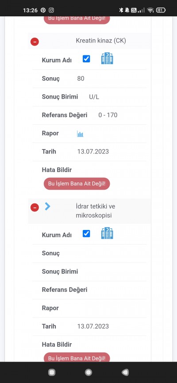
Task: Tap the Pinterest icon in status bar
Action: click(43, 10)
